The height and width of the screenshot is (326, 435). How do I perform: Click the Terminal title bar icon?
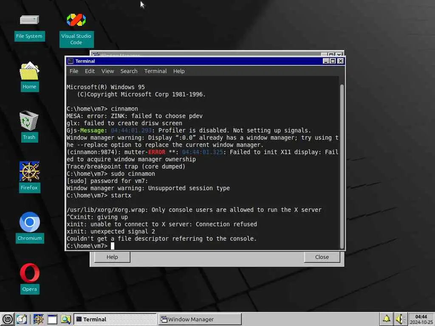(71, 61)
